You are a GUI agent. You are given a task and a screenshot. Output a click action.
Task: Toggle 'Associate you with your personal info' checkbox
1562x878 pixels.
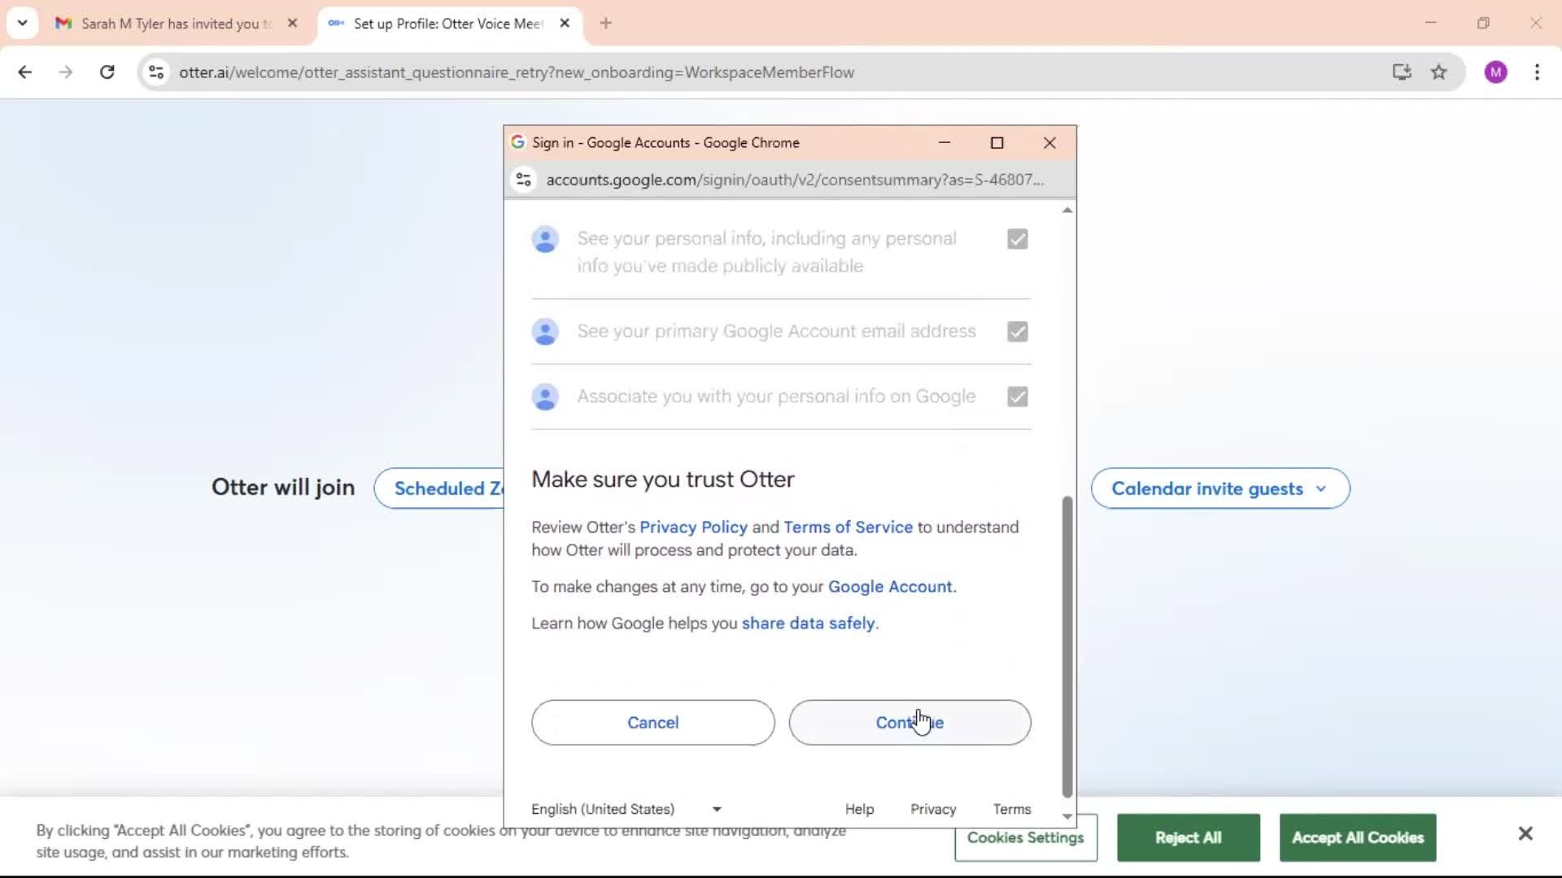[1017, 397]
